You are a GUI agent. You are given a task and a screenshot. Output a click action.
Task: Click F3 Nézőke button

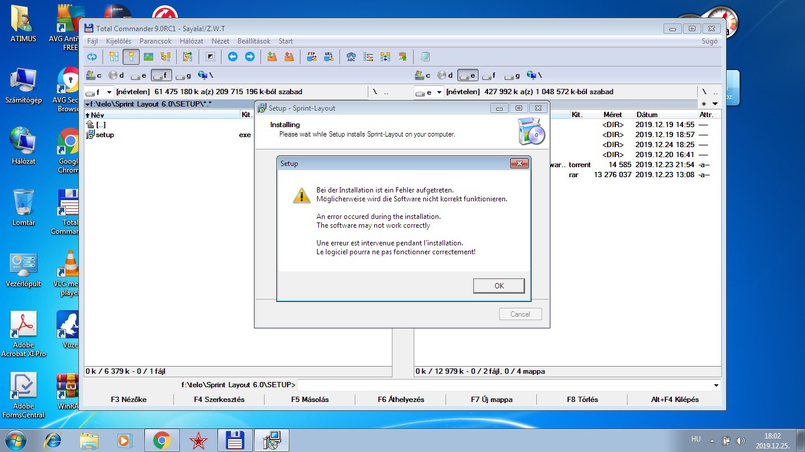(x=128, y=400)
